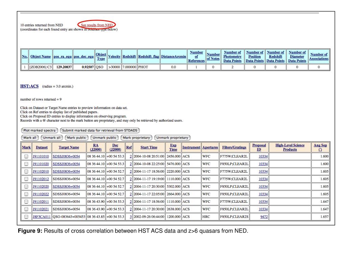
Task: Click the Redshift_flag column header
Action: point(149,57)
